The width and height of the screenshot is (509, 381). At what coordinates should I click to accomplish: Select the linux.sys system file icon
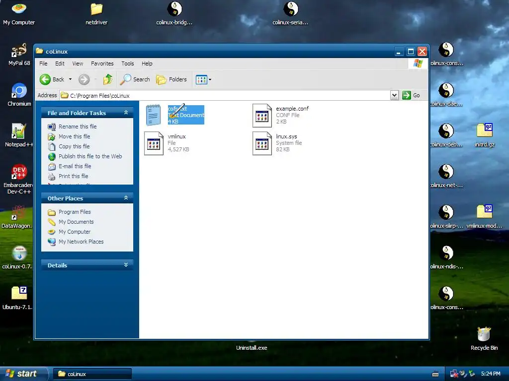(x=262, y=143)
